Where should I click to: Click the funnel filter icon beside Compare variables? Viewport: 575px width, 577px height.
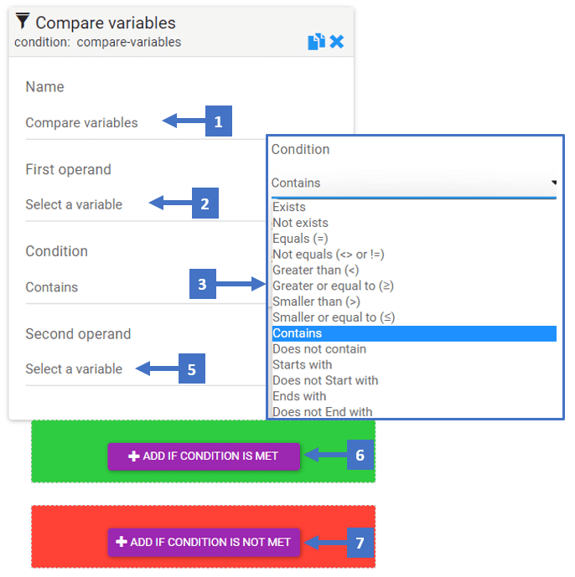23,21
